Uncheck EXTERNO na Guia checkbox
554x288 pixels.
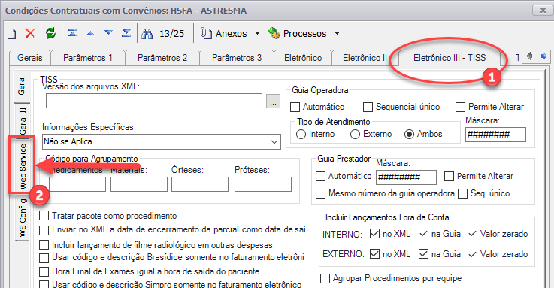click(x=423, y=254)
